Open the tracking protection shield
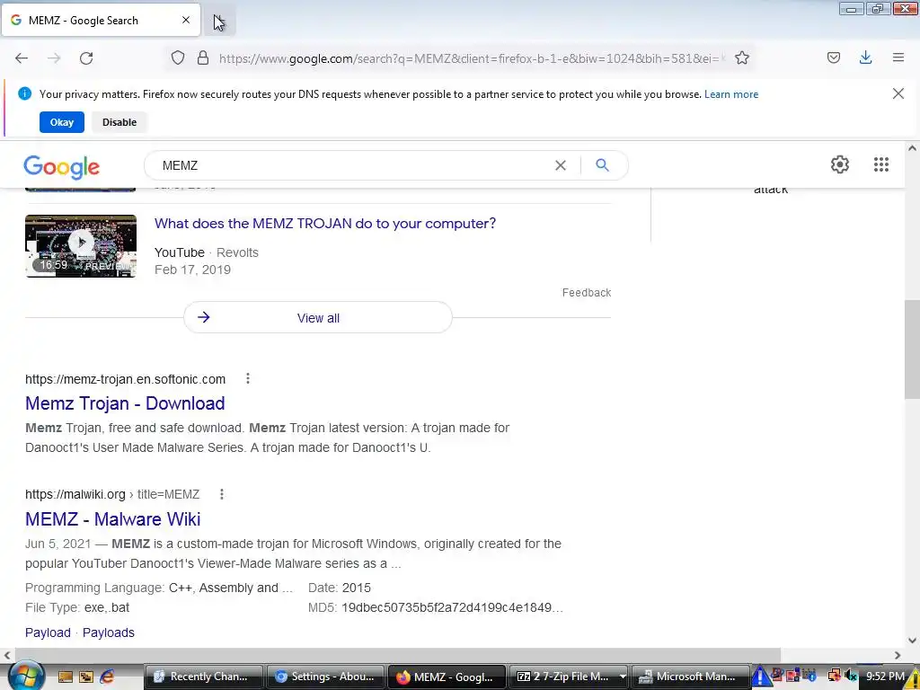The height and width of the screenshot is (690, 920). (178, 58)
